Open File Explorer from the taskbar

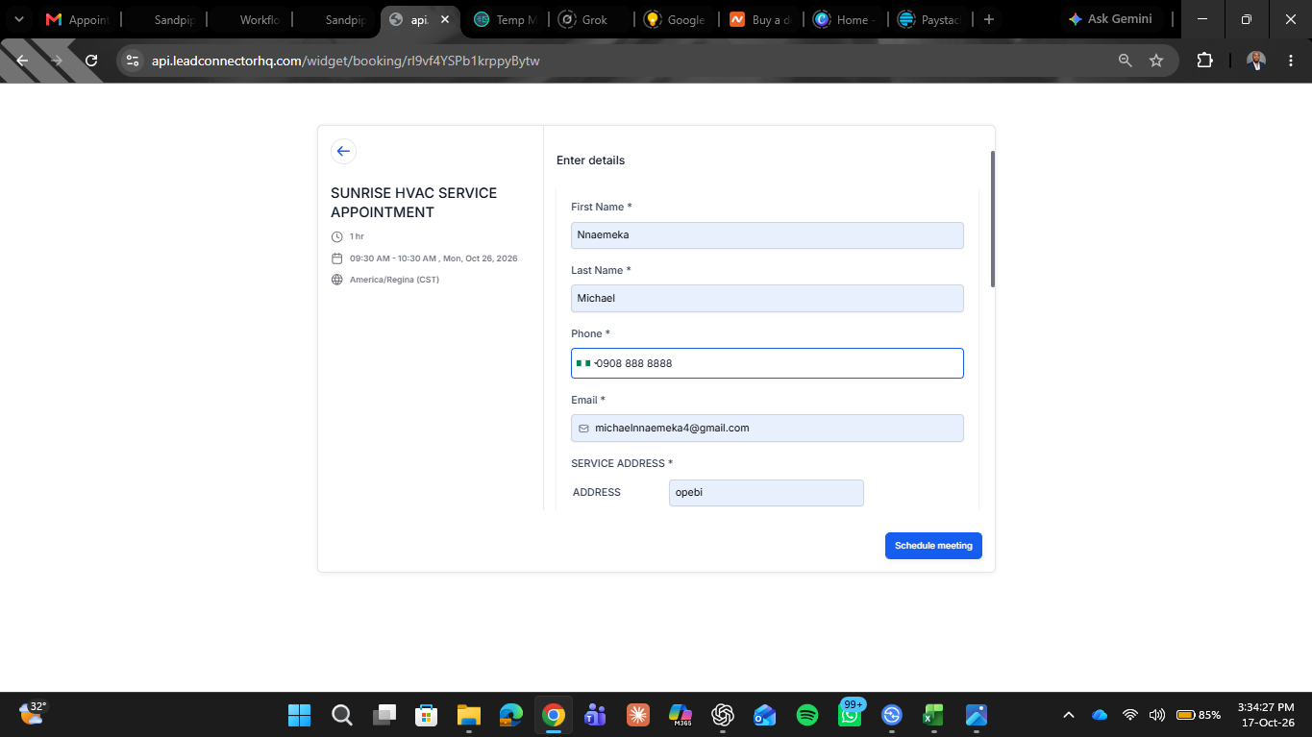click(x=468, y=715)
